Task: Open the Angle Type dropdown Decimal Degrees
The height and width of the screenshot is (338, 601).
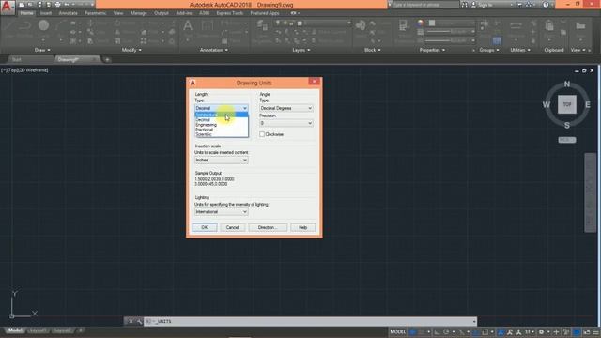Action: coord(285,108)
